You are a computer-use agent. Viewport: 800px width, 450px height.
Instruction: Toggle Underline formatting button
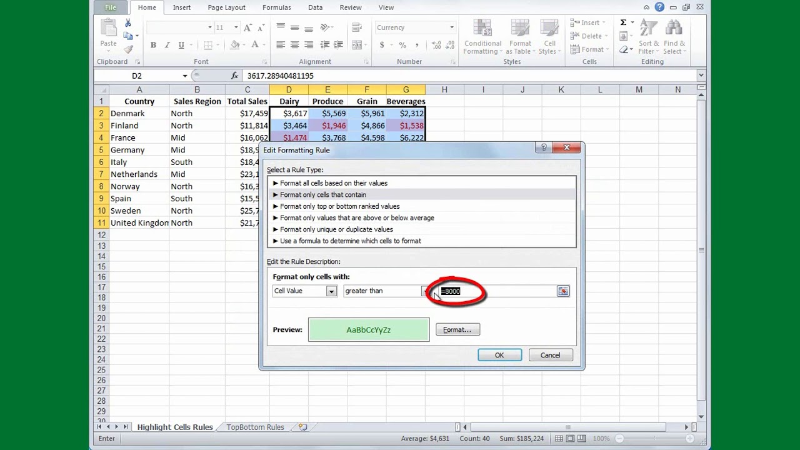point(181,45)
